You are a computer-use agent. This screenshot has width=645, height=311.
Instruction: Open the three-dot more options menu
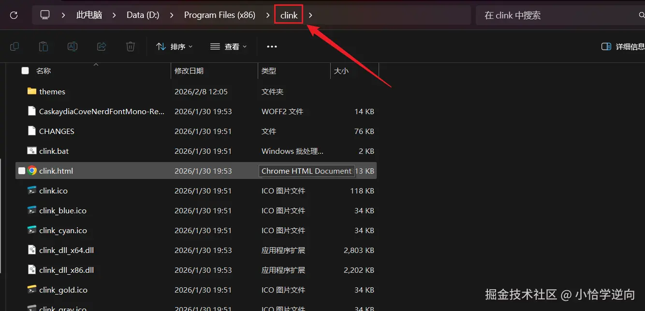click(x=272, y=46)
